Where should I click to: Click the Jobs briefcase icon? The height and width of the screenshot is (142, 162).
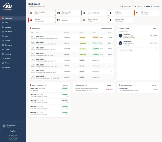coord(3,23)
